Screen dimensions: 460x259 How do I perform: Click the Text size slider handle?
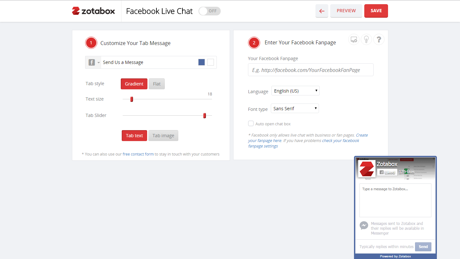[x=132, y=99]
